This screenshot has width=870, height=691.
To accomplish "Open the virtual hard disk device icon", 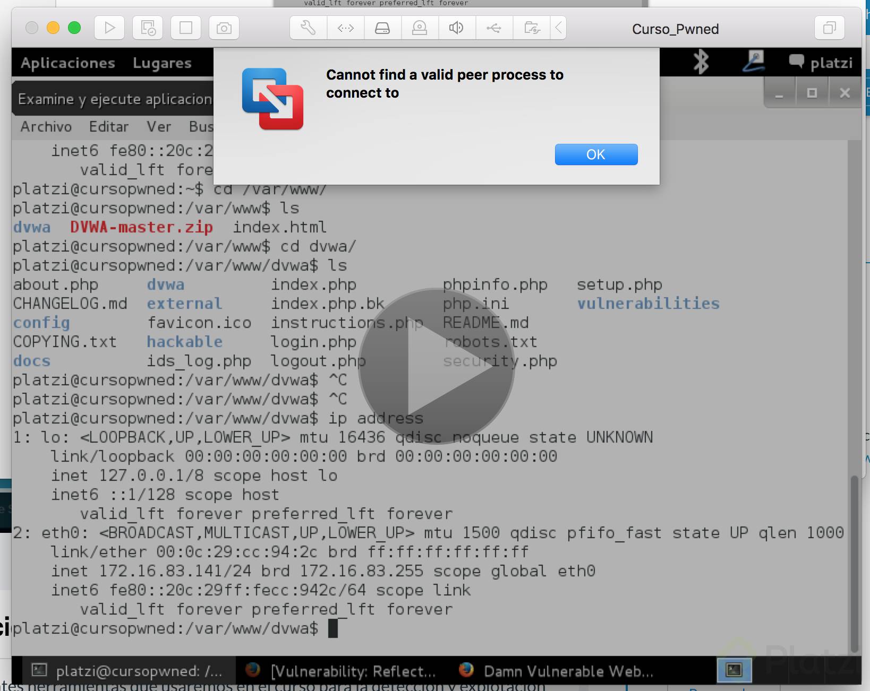I will [x=382, y=28].
